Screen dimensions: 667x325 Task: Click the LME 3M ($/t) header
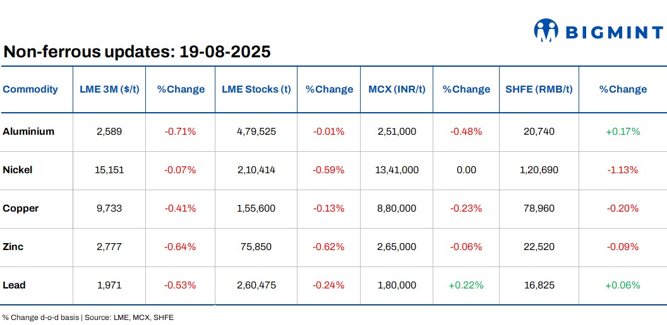[x=109, y=89]
